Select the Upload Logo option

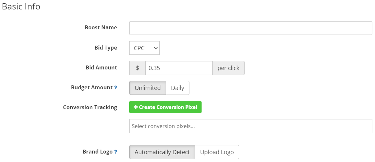pyautogui.click(x=217, y=152)
